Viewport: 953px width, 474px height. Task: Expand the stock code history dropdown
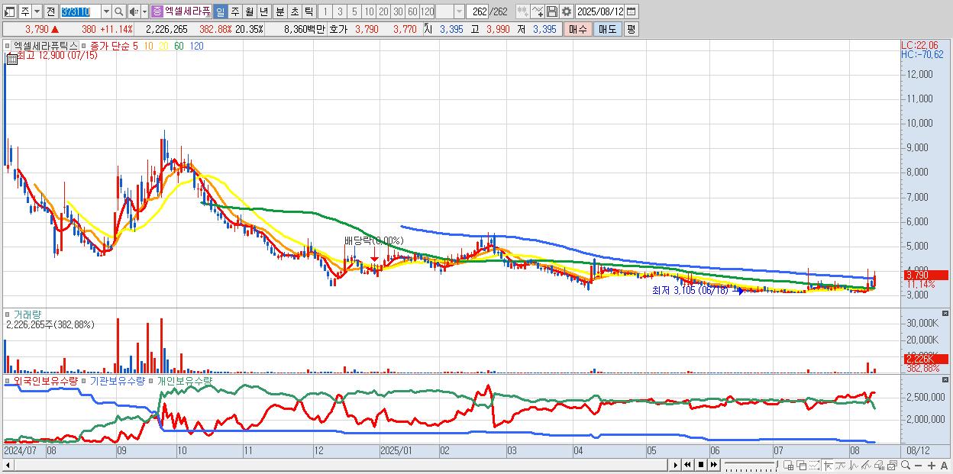click(106, 11)
